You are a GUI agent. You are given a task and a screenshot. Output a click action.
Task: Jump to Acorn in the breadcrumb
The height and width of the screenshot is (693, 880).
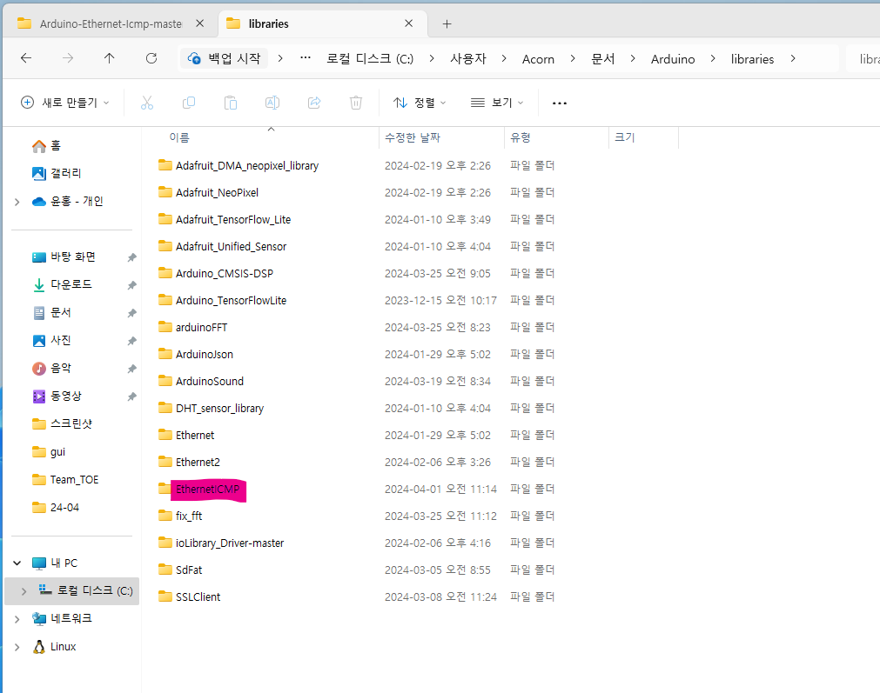538,59
